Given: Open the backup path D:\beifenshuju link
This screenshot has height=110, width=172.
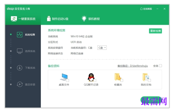Looking at the screenshot, I should (132, 66).
